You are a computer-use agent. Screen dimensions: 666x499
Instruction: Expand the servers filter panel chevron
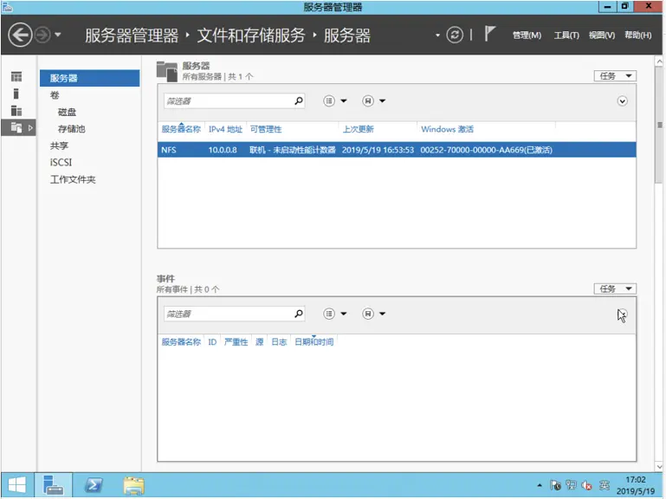(x=622, y=101)
